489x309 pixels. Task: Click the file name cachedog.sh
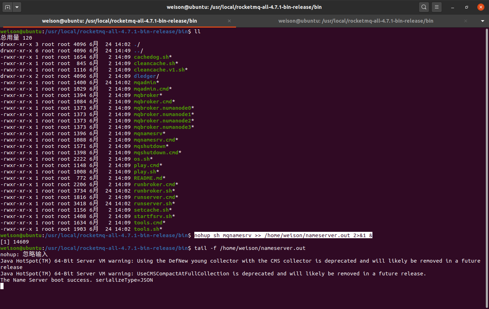coord(151,57)
